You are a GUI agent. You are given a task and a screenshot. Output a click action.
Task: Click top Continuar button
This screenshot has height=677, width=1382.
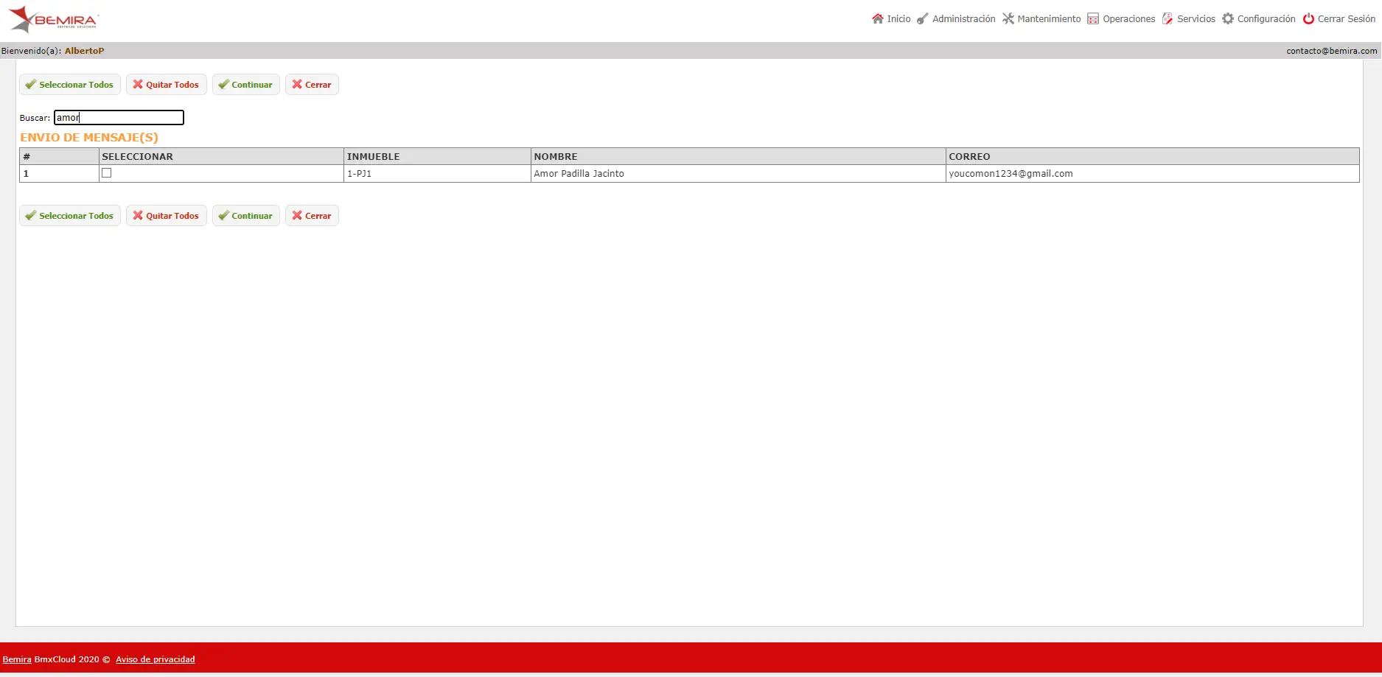point(245,84)
